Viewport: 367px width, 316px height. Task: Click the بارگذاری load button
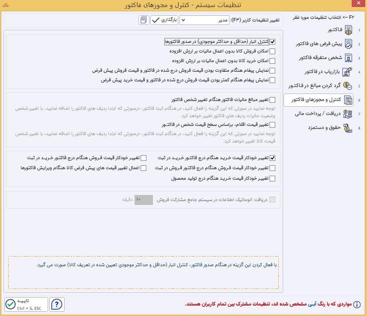point(164,20)
